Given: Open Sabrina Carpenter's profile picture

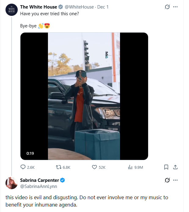Looking at the screenshot, I should point(11,183).
